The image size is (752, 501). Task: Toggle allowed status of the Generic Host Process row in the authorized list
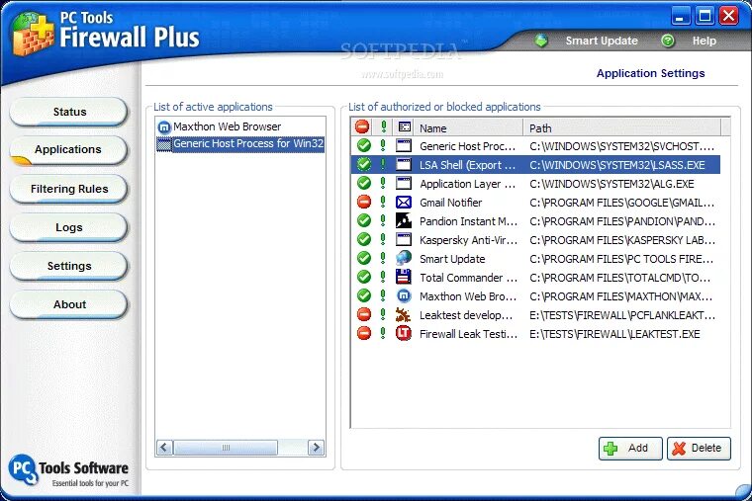364,145
